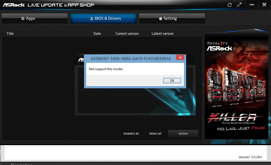
Task: Click the refresh icon in title bar
Action: (x=229, y=5)
